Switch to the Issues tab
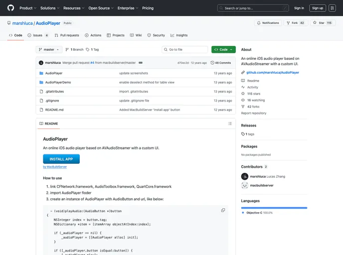This screenshot has height=255, width=343. coord(38,35)
